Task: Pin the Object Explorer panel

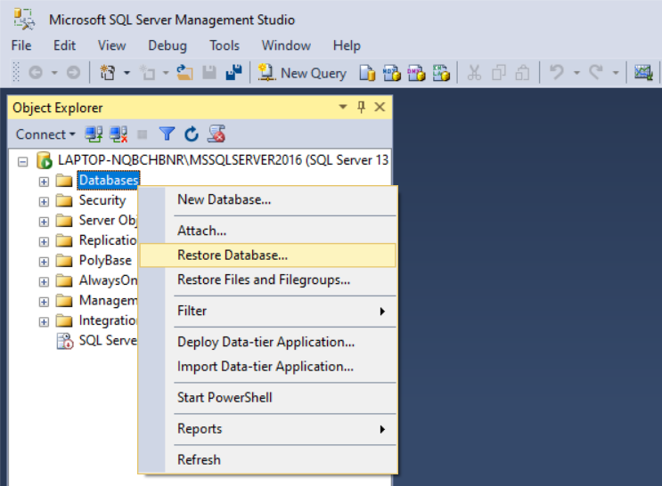Action: (x=361, y=107)
